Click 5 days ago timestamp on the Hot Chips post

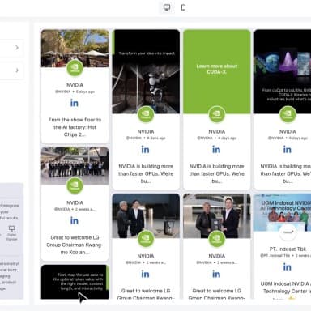(x=85, y=92)
